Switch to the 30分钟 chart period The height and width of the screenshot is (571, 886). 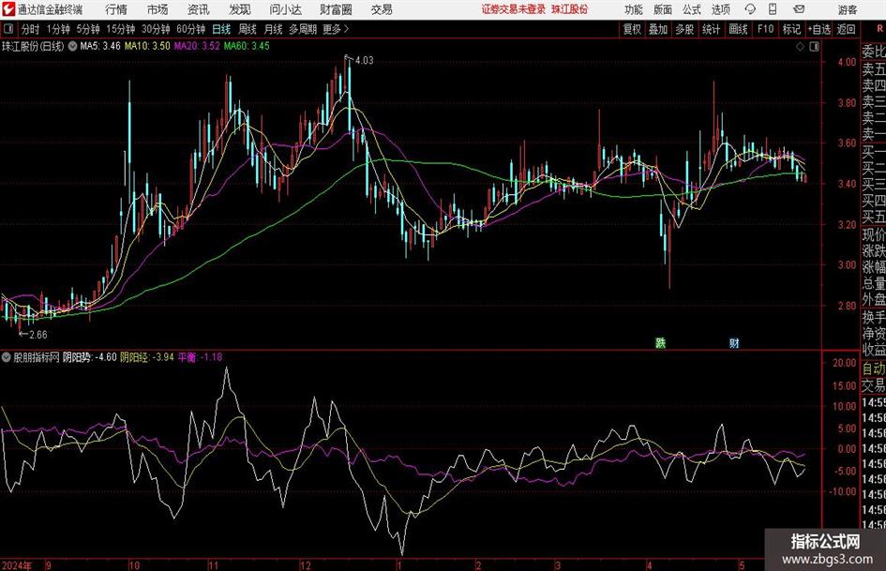click(156, 29)
